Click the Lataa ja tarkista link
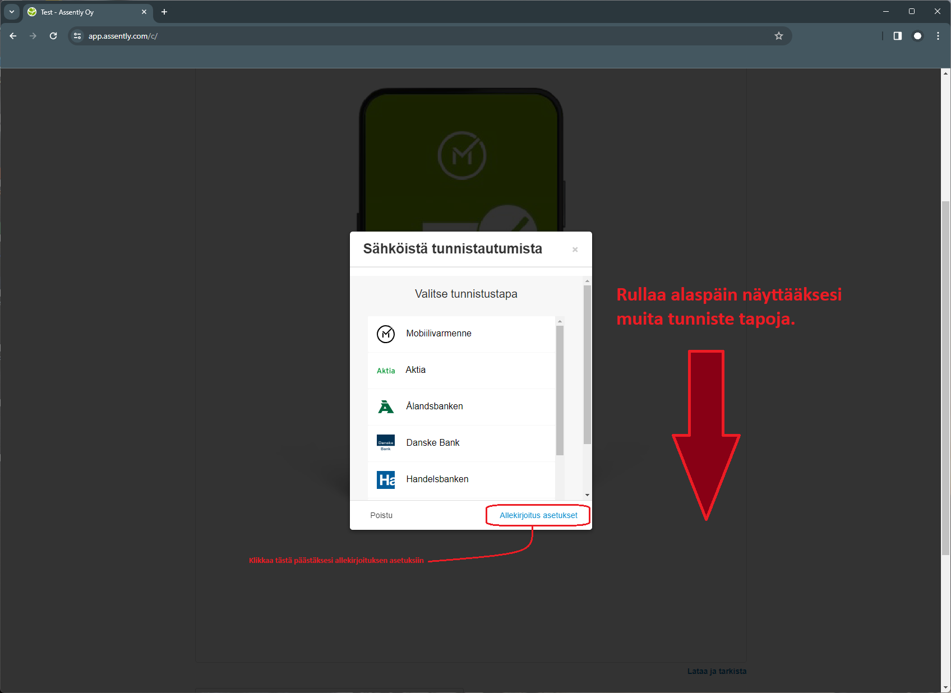This screenshot has height=693, width=951. click(717, 671)
